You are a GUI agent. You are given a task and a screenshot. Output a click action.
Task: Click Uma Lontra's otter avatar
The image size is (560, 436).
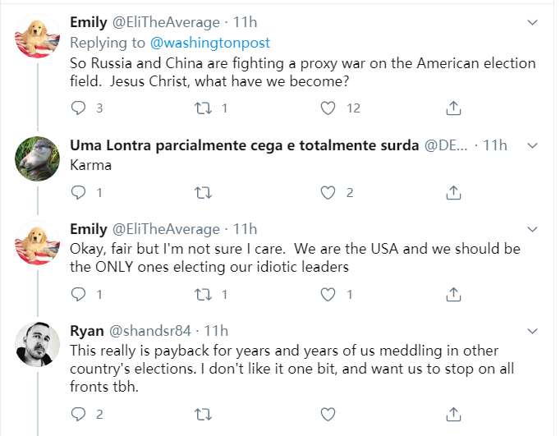pos(38,157)
